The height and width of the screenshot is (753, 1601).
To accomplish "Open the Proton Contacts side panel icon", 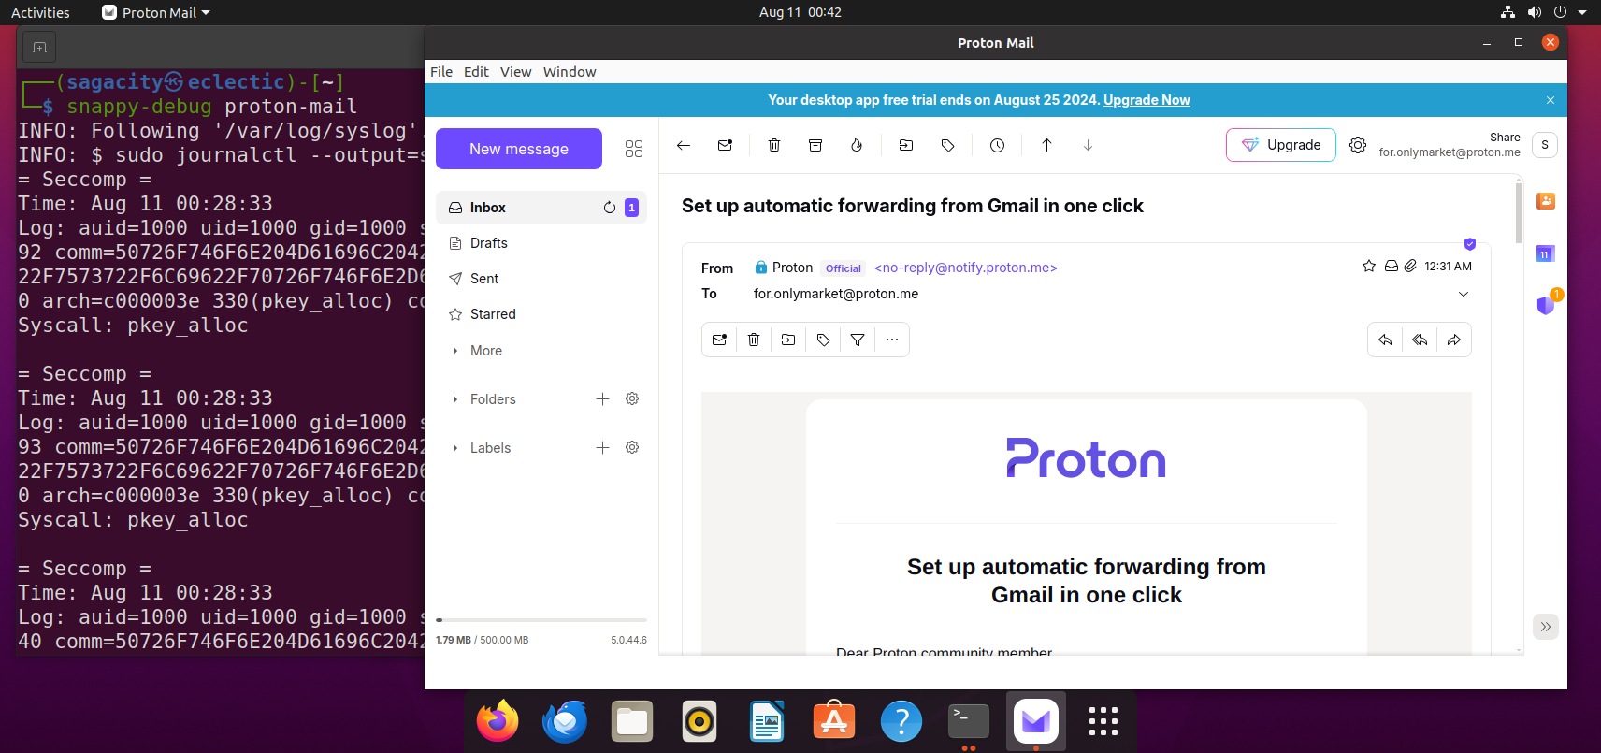I will (1546, 201).
